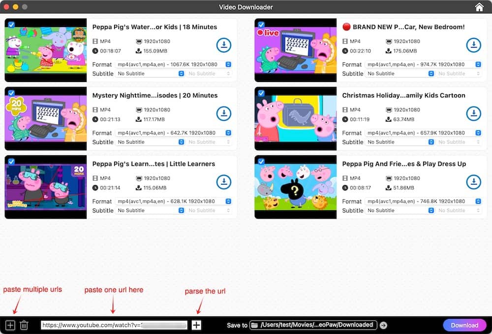492x334 pixels.
Task: Select Mystery Nighttime video thumbnail
Action: pos(45,119)
